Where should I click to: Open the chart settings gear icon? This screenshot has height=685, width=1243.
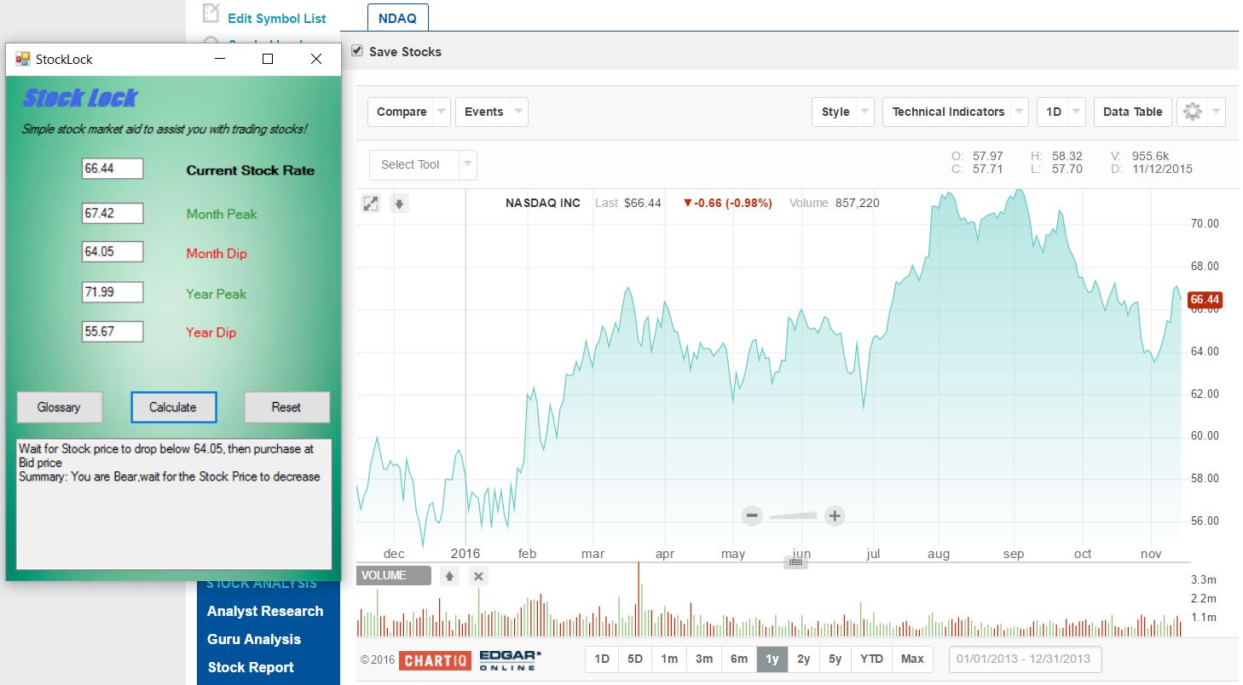[x=1193, y=112]
